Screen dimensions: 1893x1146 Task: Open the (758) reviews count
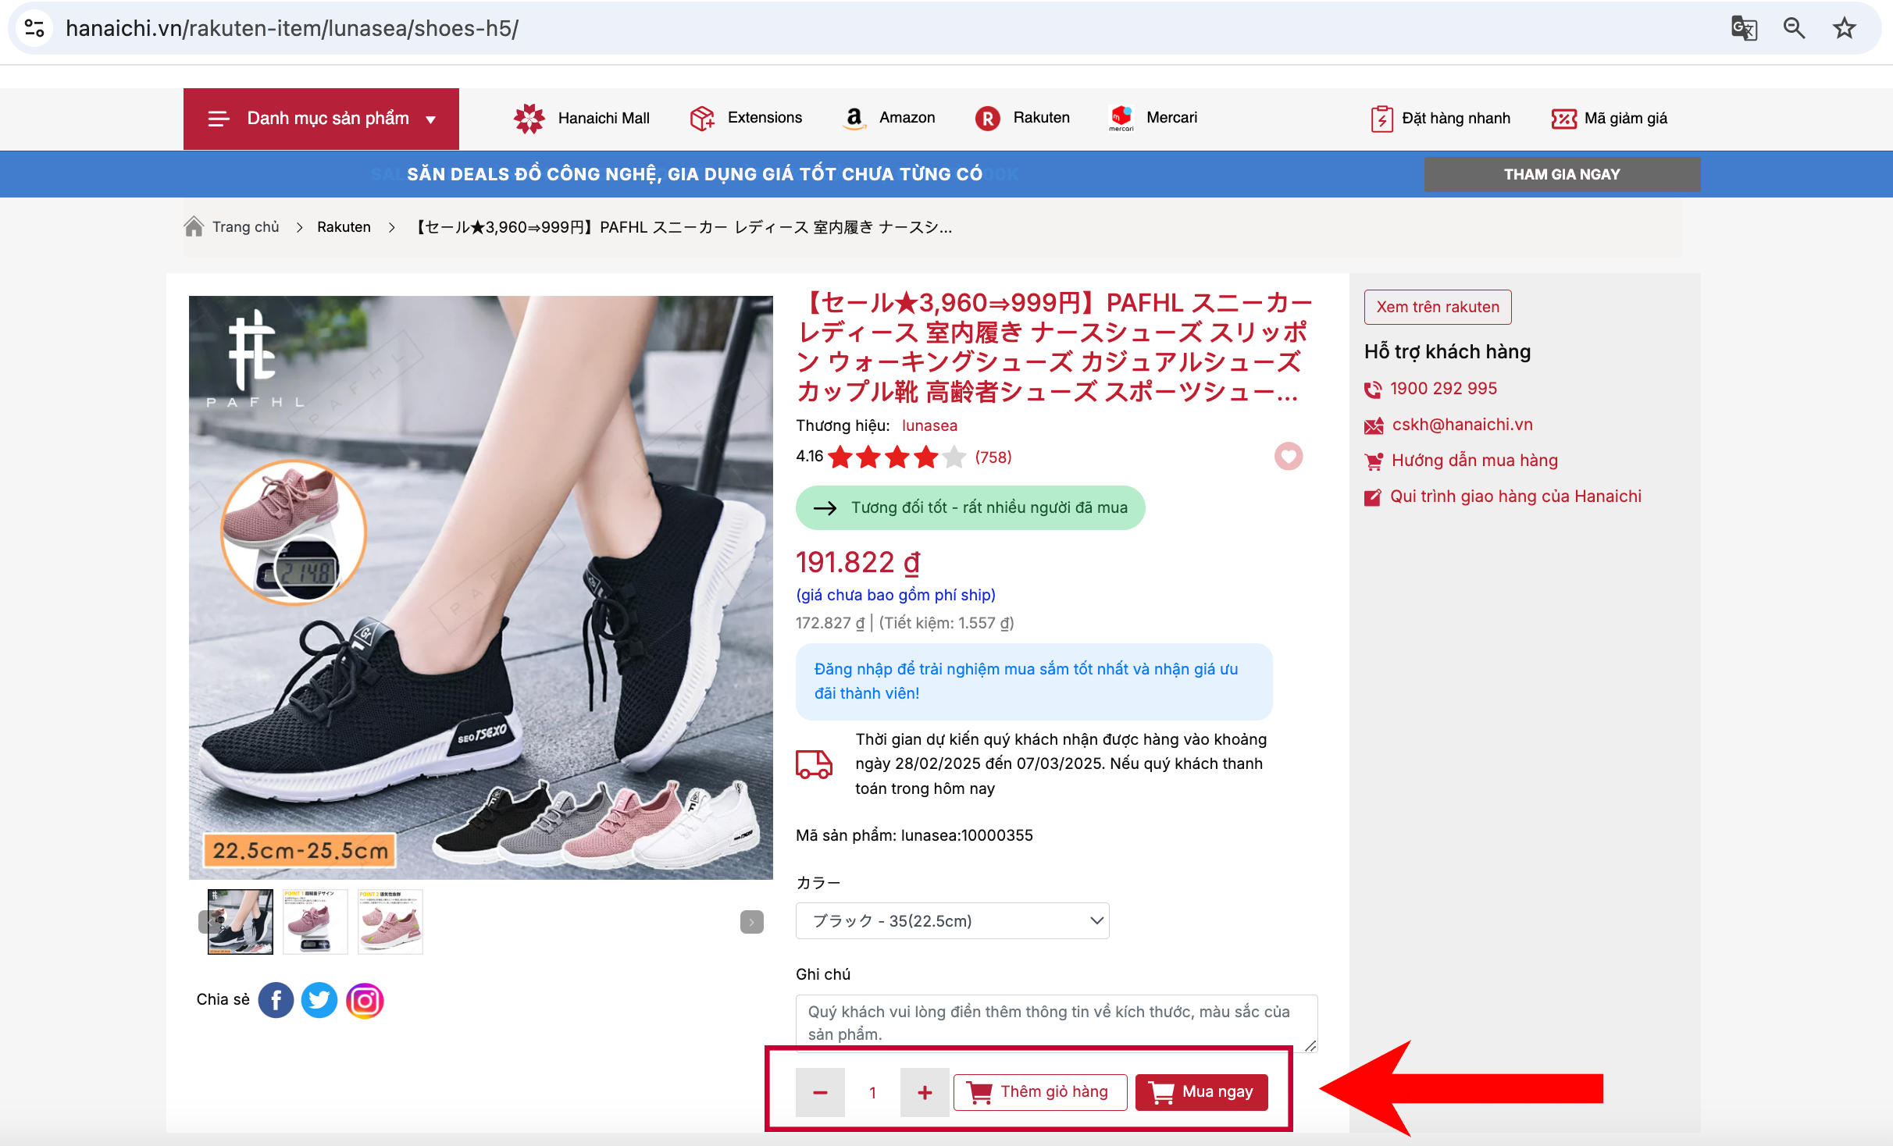pyautogui.click(x=993, y=457)
